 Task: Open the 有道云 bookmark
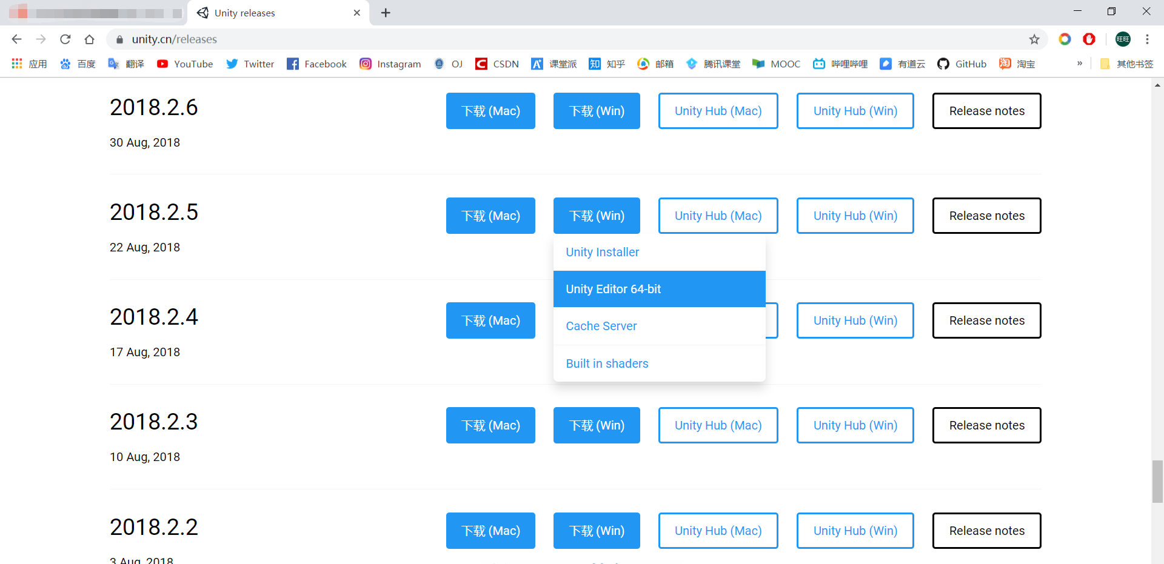point(903,64)
